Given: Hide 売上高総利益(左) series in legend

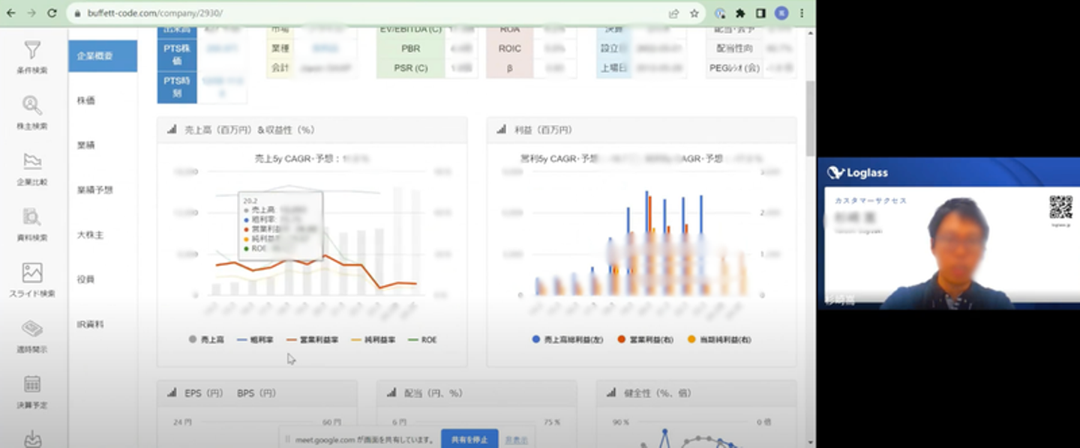Looking at the screenshot, I should coord(567,339).
